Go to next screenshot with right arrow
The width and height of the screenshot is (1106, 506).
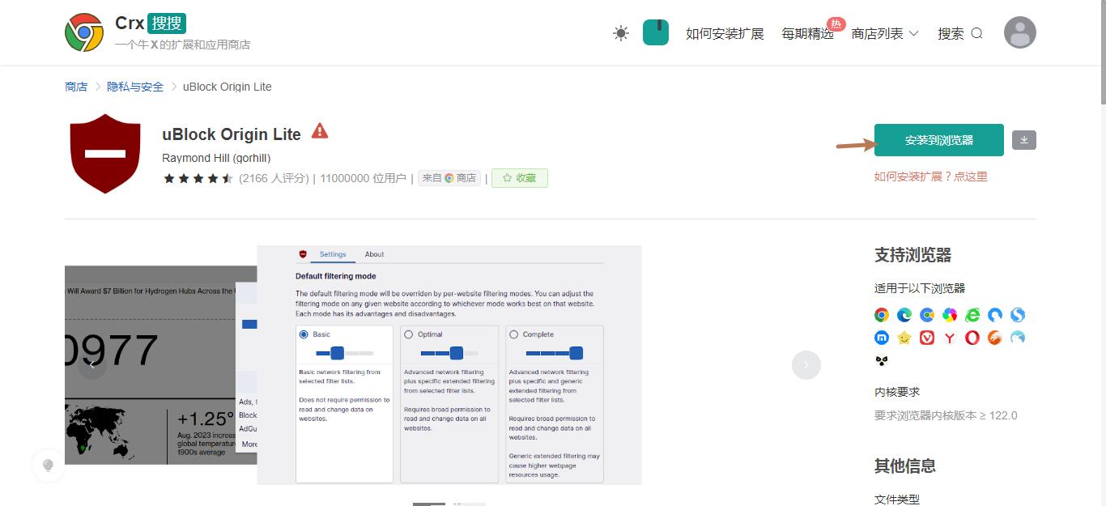pos(806,365)
